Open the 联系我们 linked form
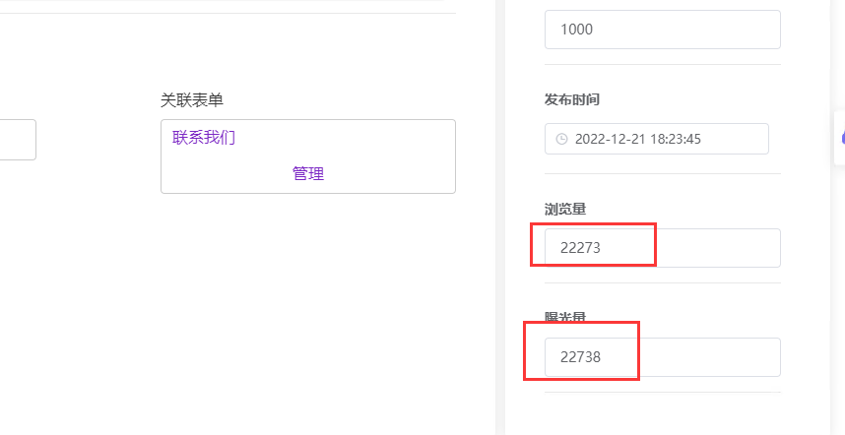 tap(204, 138)
